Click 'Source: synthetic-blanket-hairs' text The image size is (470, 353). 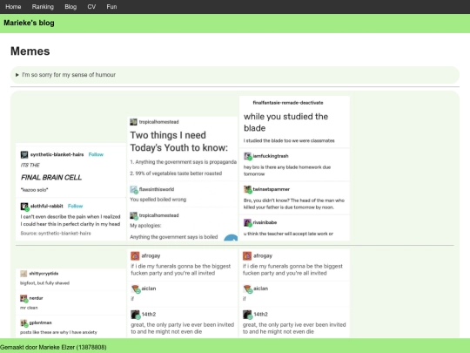(x=56, y=234)
